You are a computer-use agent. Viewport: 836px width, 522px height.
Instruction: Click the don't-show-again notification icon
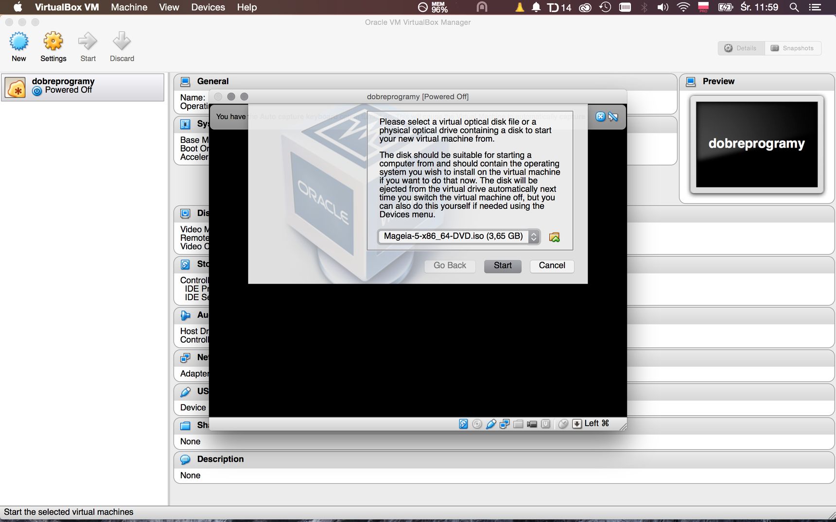pyautogui.click(x=613, y=117)
